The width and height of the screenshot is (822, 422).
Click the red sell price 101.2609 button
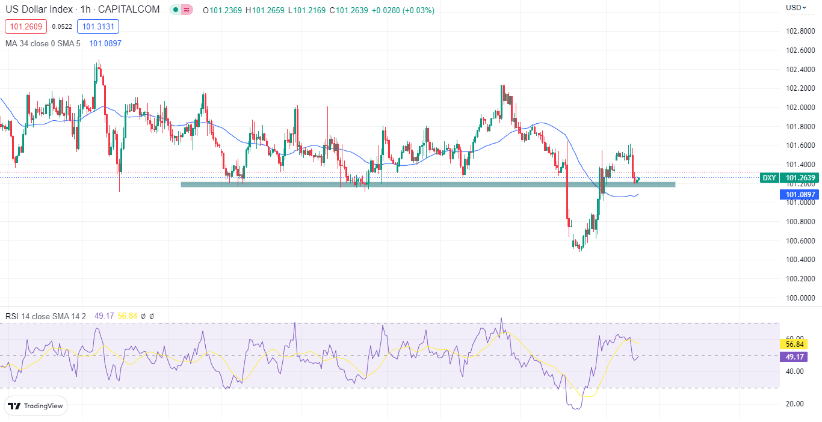tap(25, 26)
